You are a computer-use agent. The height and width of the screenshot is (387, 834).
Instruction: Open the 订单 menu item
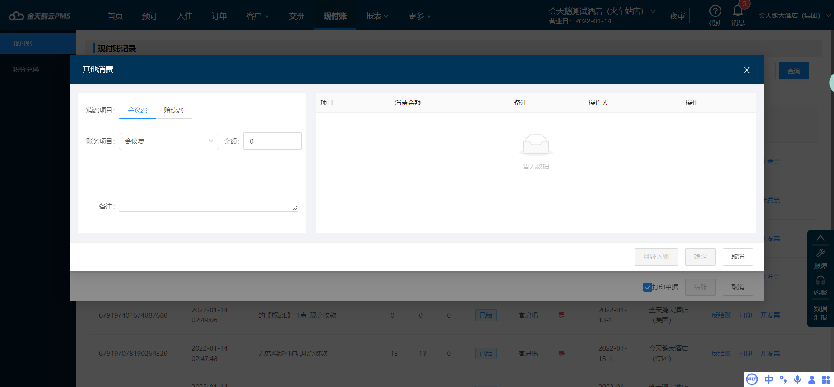coord(219,16)
